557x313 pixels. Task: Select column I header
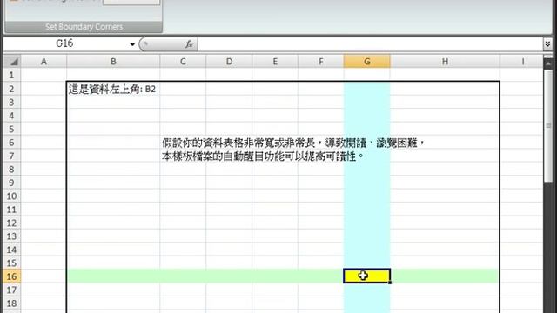coord(522,62)
